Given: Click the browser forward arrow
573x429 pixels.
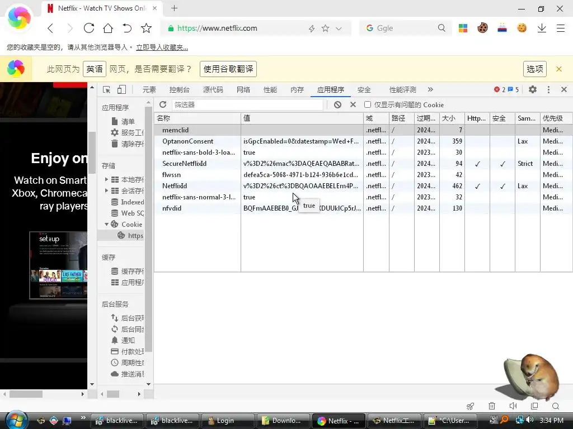Looking at the screenshot, I should coord(69,28).
